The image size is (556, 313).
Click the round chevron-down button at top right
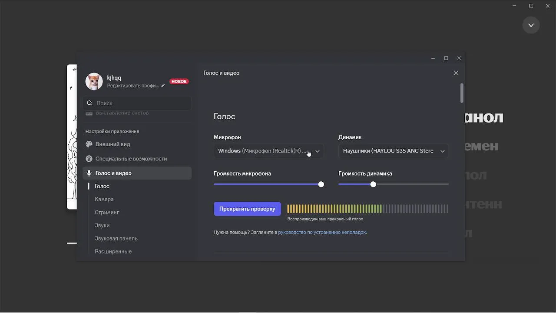point(531,25)
